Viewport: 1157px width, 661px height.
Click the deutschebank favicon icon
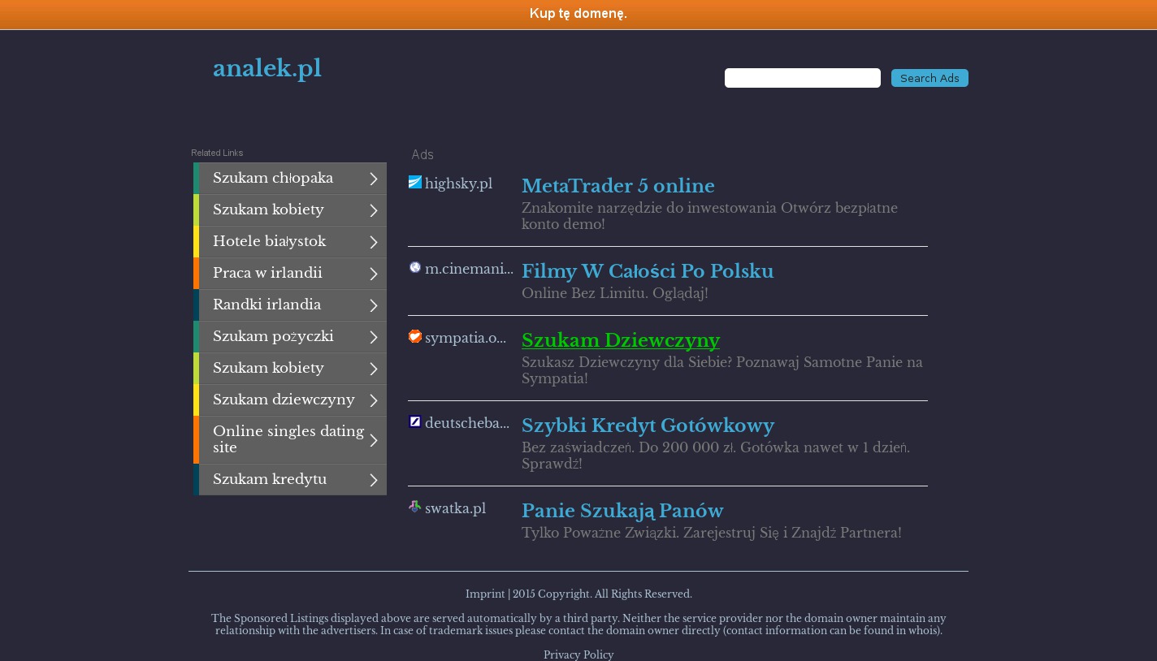point(414,422)
